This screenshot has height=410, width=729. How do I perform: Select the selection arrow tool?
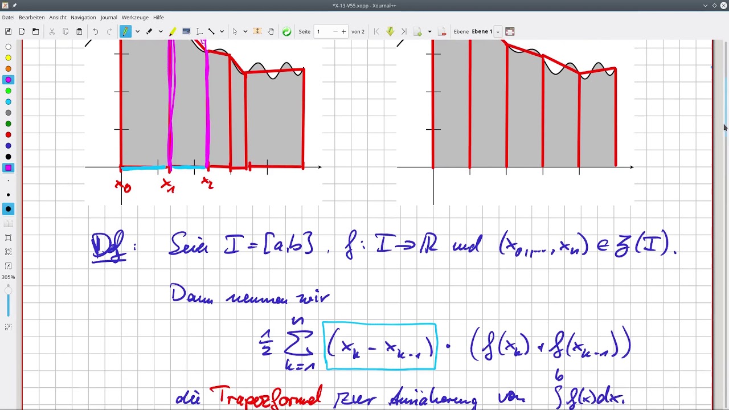click(x=235, y=32)
